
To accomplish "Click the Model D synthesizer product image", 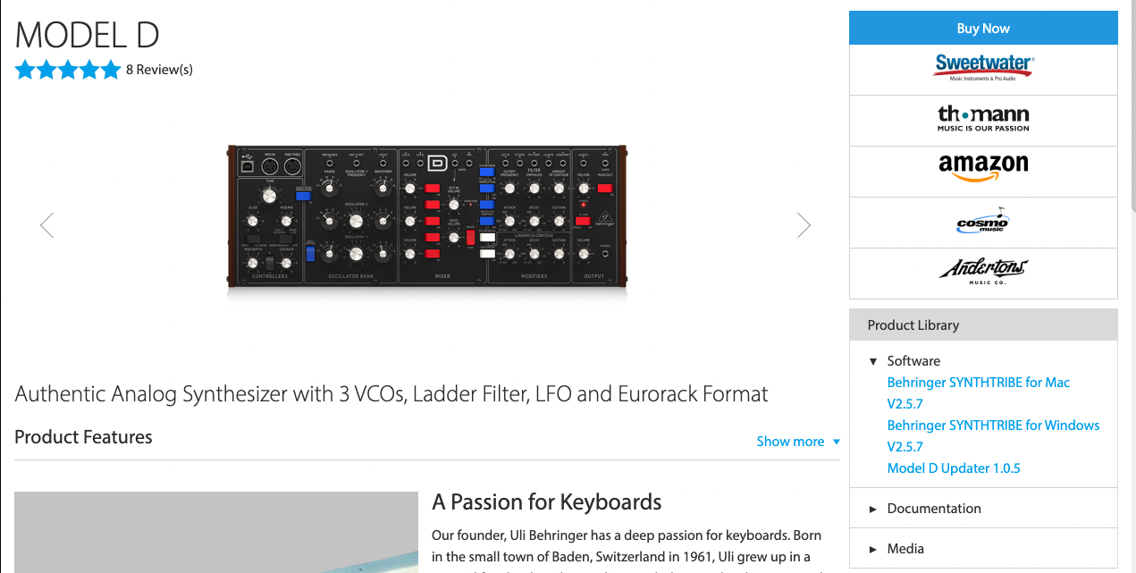I will point(426,215).
